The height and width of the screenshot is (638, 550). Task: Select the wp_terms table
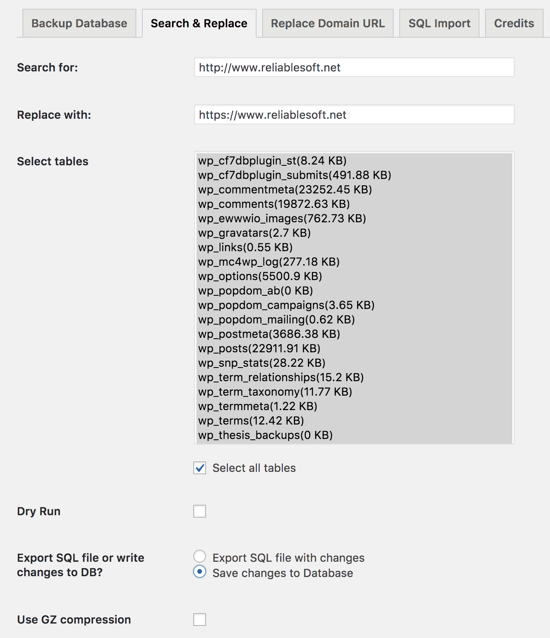coord(251,421)
